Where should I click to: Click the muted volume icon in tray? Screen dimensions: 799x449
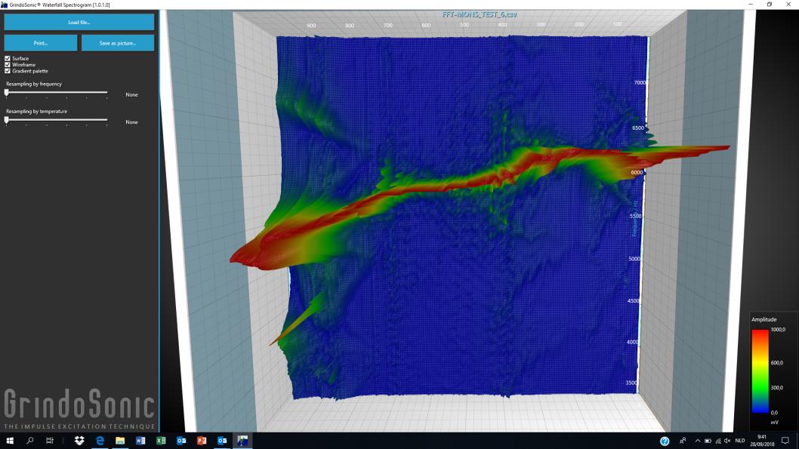pyautogui.click(x=727, y=441)
